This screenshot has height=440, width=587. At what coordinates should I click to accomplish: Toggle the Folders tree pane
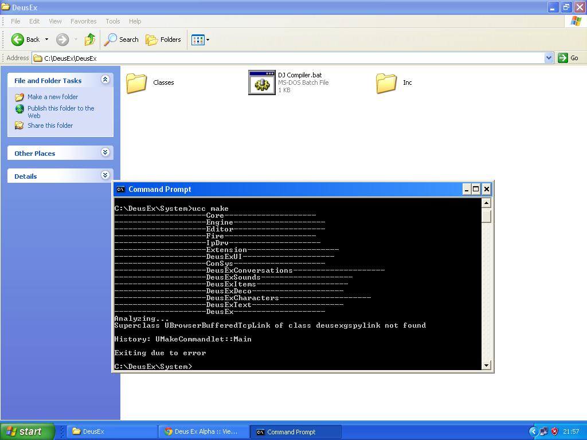(x=163, y=40)
